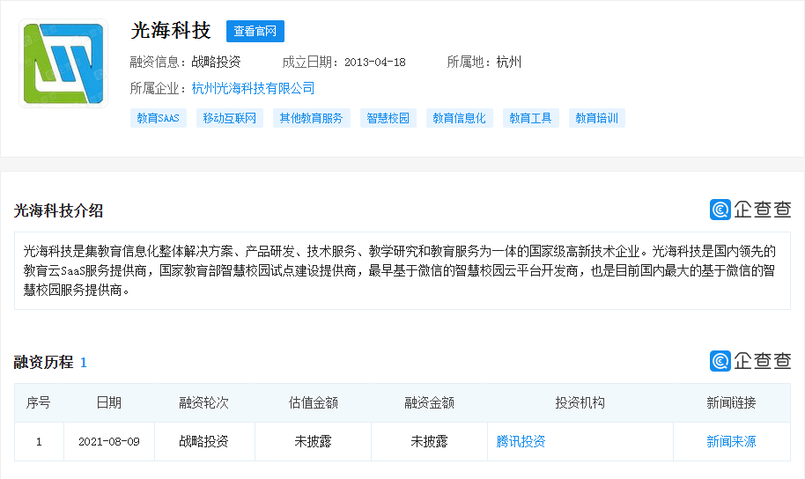
Task: Open the 查看官网 button
Action: [x=255, y=32]
